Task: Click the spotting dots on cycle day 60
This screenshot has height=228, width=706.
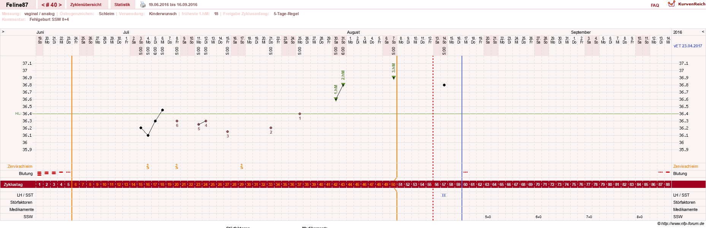Action: 465,172
